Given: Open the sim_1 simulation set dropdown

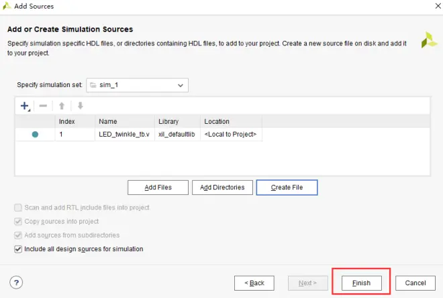Looking at the screenshot, I should [138, 85].
